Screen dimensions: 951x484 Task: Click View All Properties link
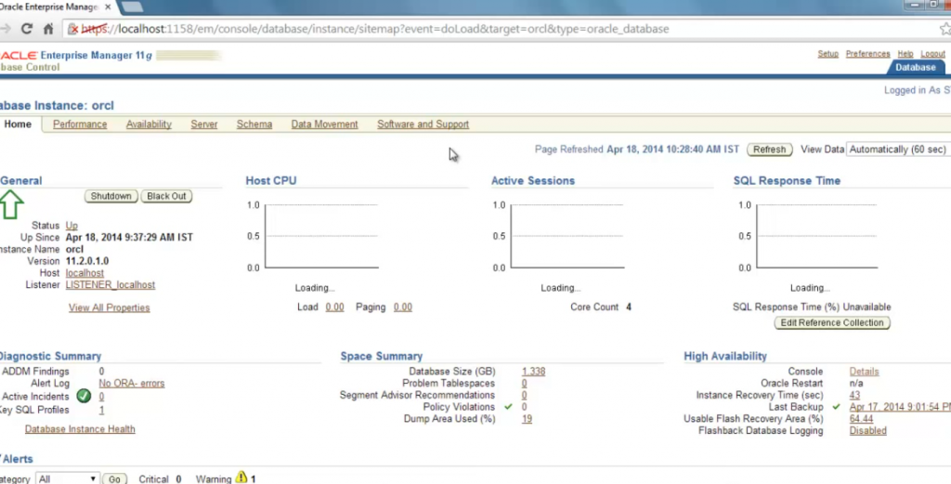[x=110, y=307]
